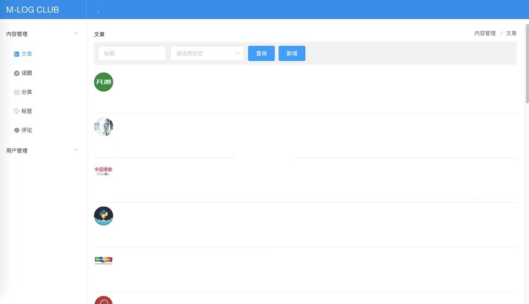Image resolution: width=529 pixels, height=304 pixels.
Task: Click the Python logo avatar
Action: (x=103, y=216)
